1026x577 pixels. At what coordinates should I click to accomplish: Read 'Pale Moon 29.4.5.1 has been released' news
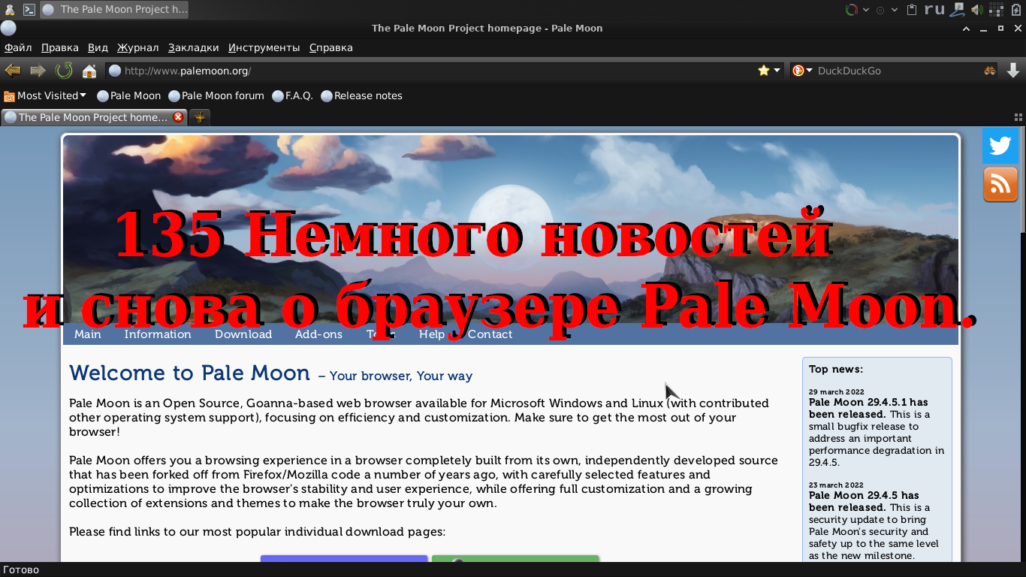868,408
